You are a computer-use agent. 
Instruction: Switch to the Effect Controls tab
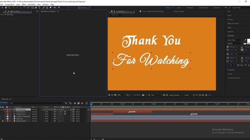(20, 11)
